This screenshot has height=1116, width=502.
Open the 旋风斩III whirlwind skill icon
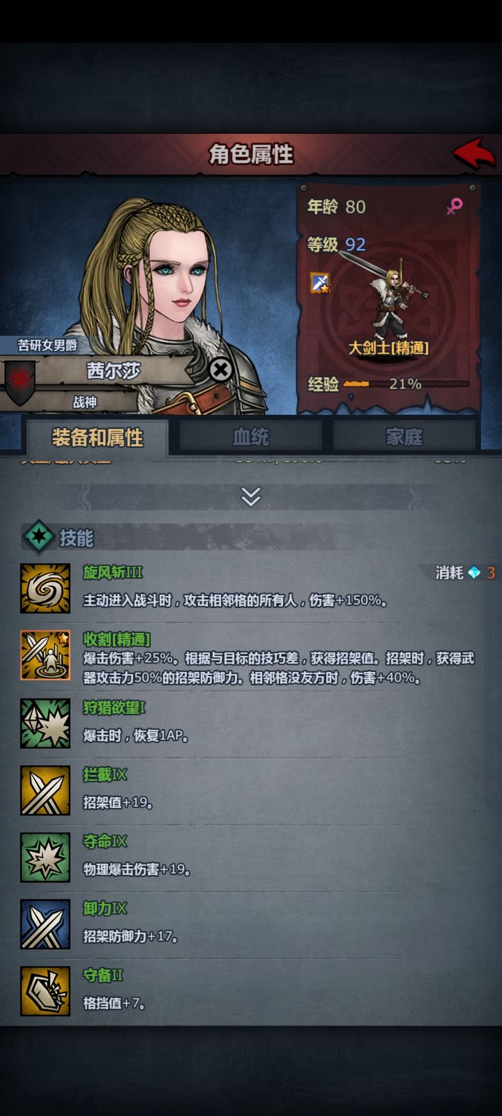point(45,588)
